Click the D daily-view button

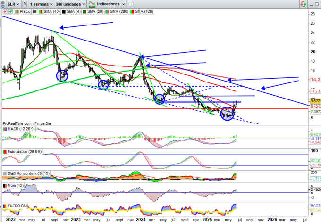[25, 4]
